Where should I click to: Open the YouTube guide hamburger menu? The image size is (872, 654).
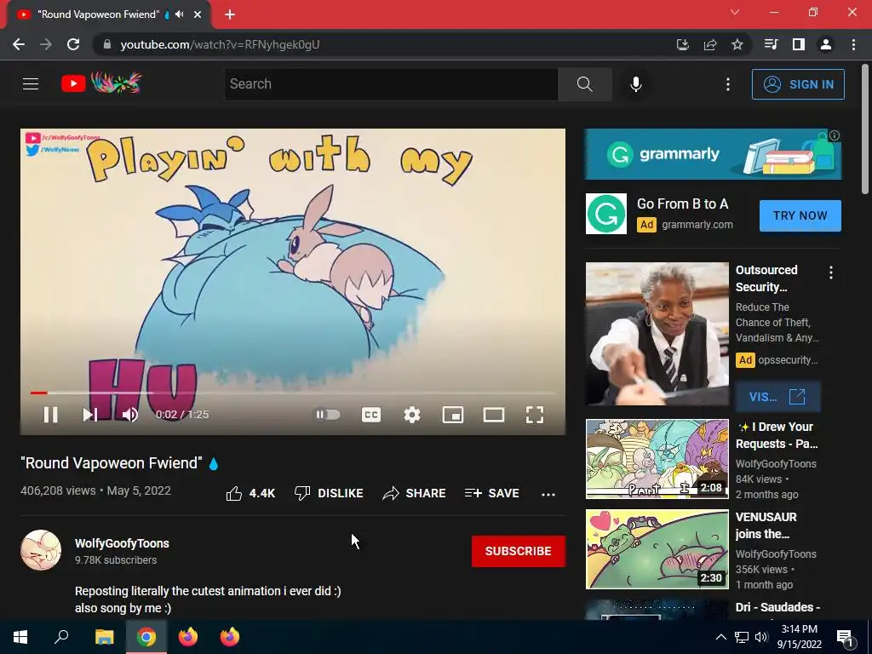coord(31,84)
